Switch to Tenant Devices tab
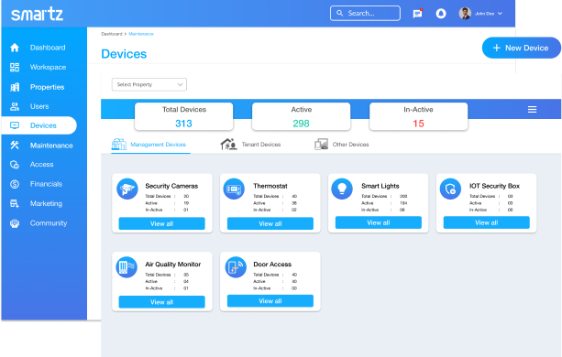Screen dimensions: 562x357 [250, 145]
